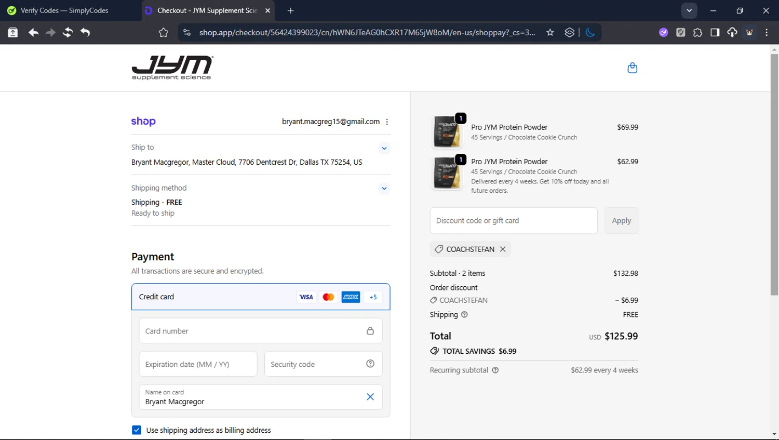The image size is (779, 440).
Task: Open the checkmark shield extension icon
Action: 681,32
